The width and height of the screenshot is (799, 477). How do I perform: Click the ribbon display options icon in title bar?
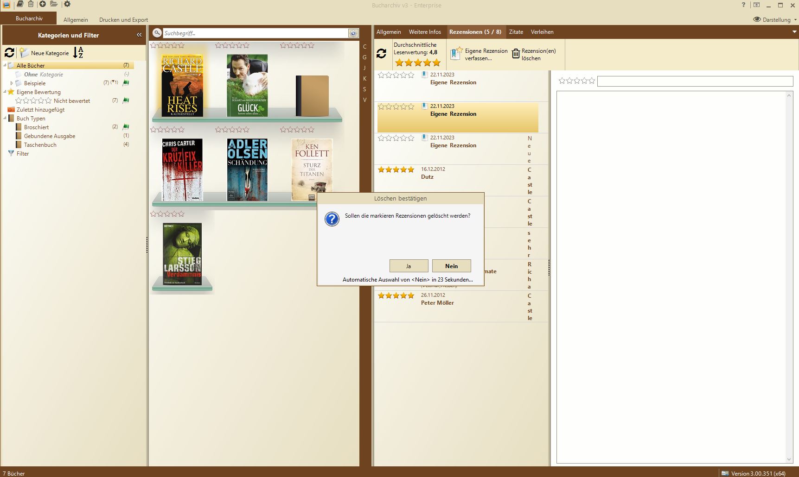pyautogui.click(x=756, y=5)
